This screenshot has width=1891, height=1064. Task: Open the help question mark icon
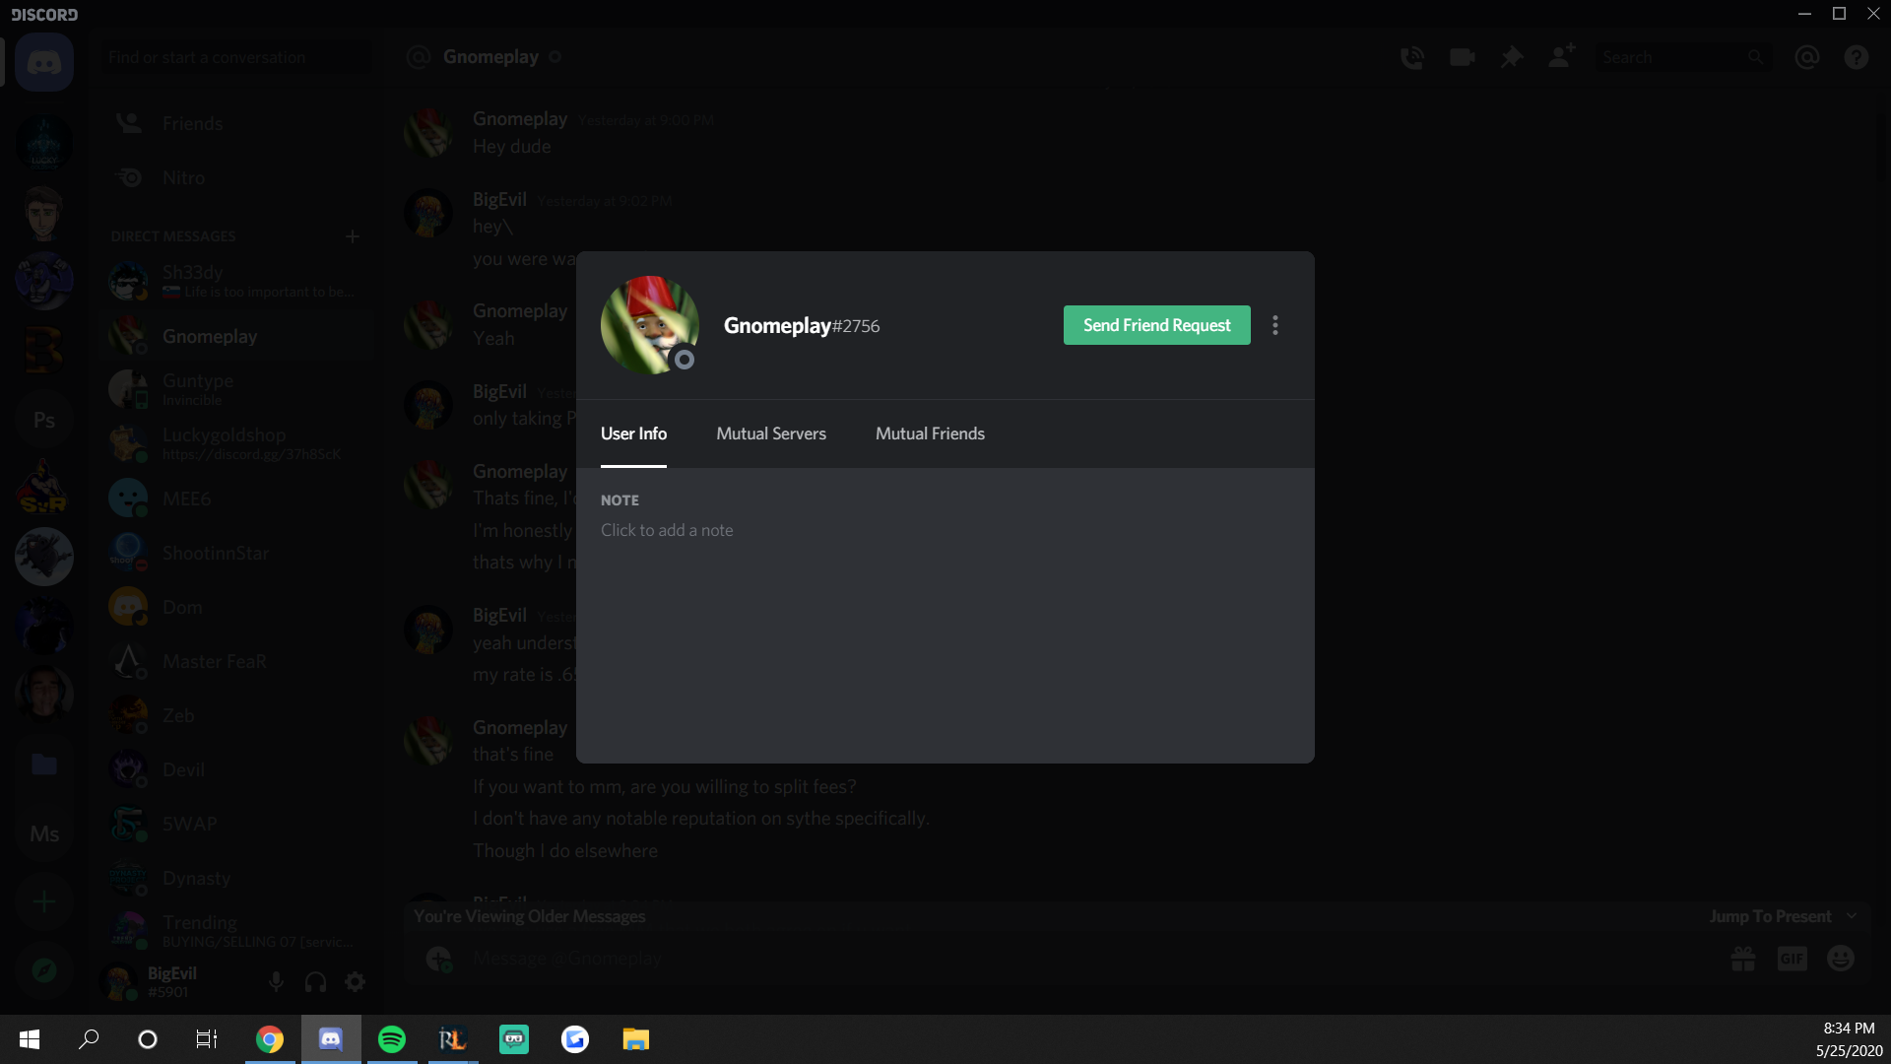[x=1856, y=58]
